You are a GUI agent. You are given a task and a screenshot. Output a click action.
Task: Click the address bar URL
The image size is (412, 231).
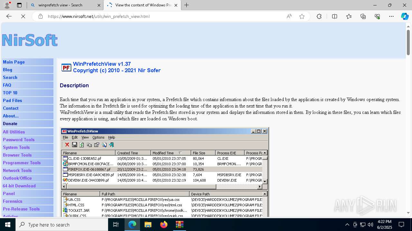98,16
